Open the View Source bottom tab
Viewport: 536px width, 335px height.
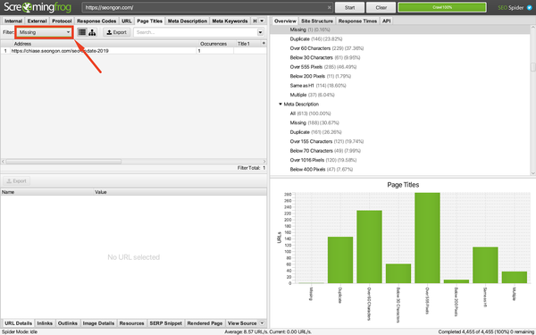tap(242, 323)
